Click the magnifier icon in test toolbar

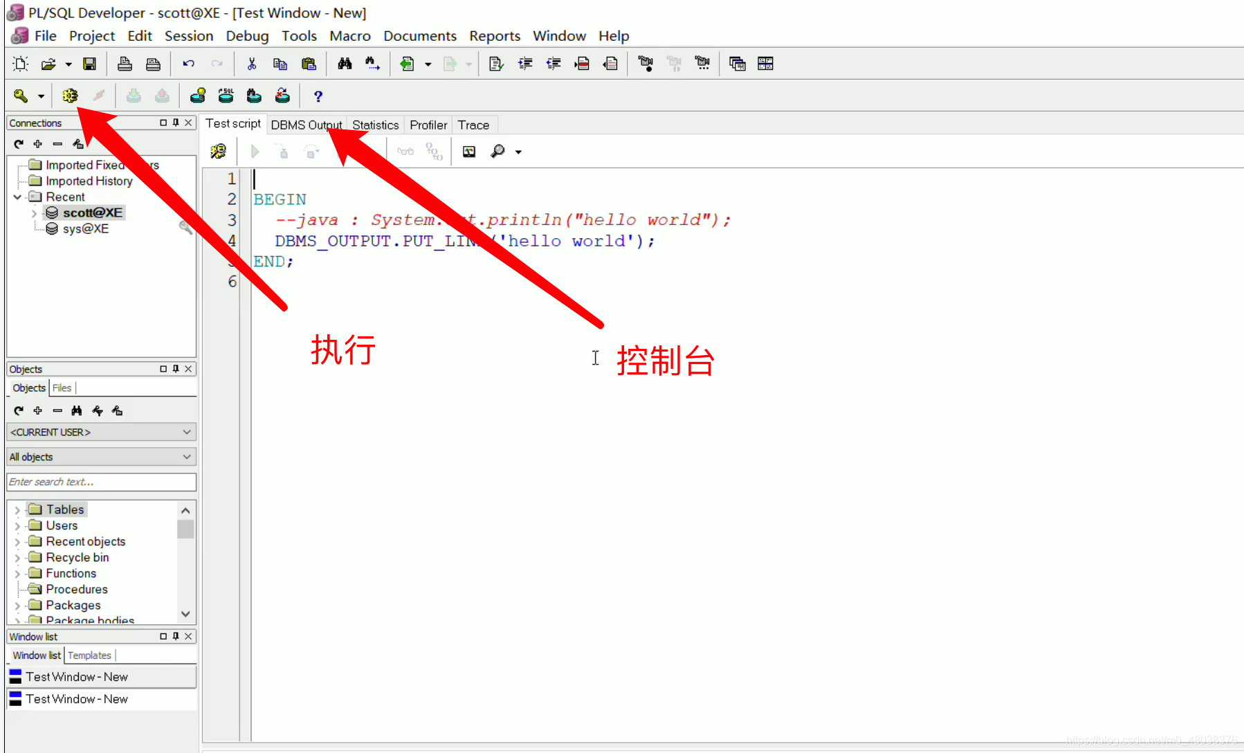click(497, 151)
